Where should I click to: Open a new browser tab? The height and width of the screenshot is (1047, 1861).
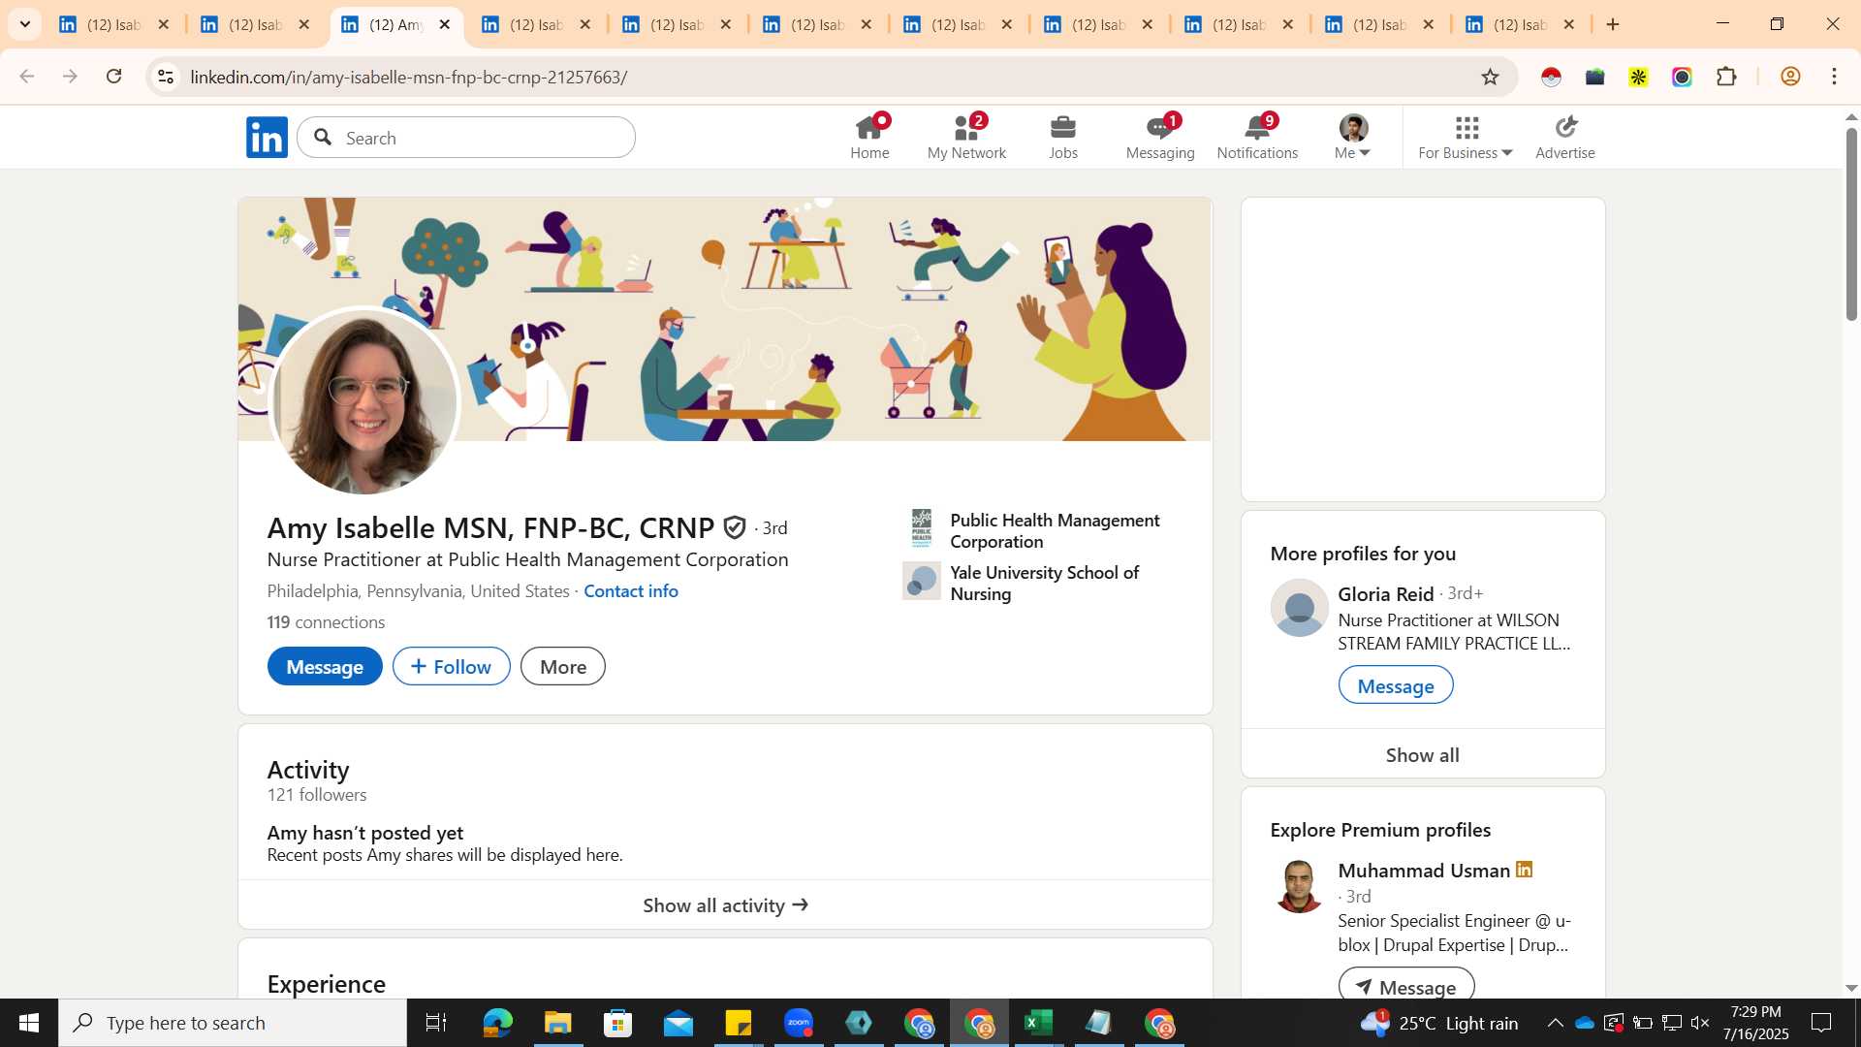[1613, 24]
